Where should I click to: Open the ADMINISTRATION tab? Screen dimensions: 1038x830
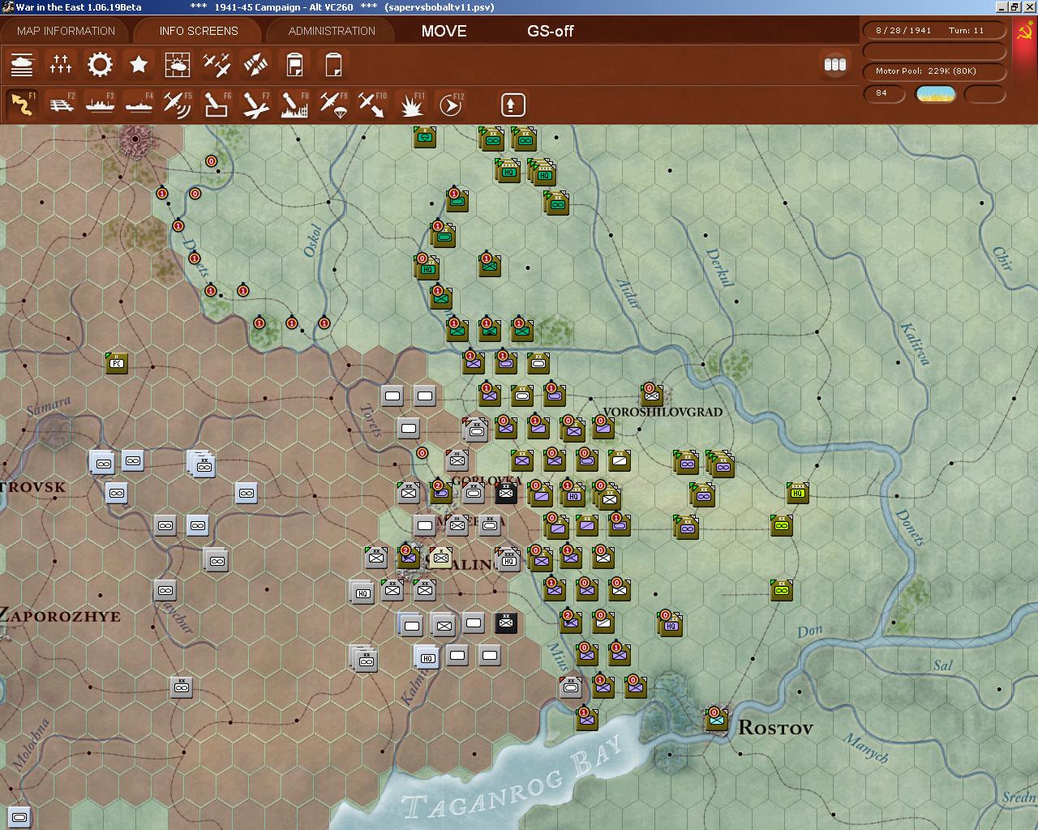tap(332, 31)
